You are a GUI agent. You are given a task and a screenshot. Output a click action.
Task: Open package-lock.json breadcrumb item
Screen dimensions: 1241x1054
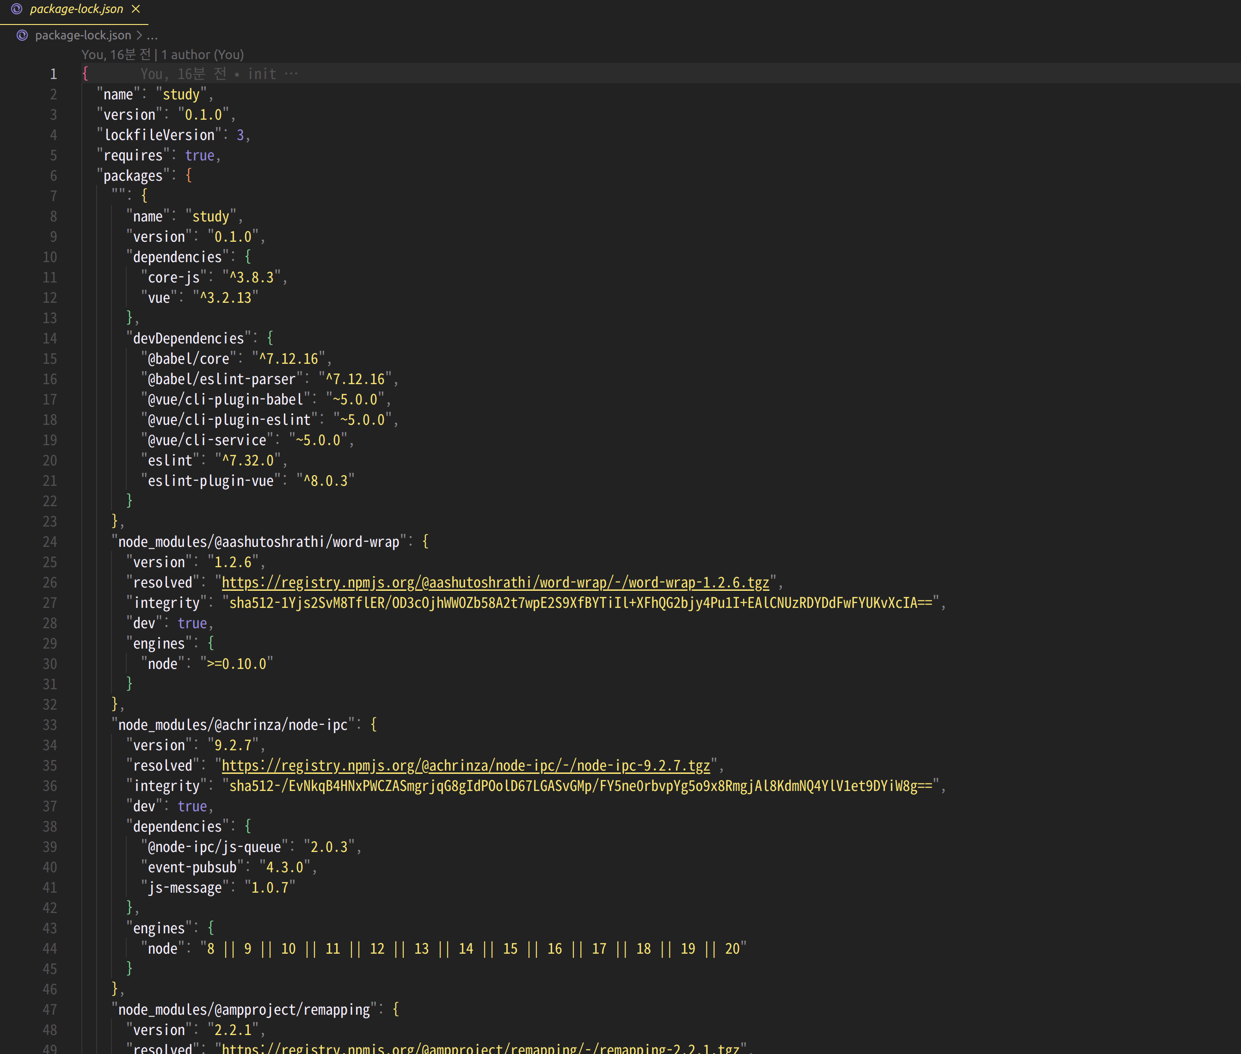[x=82, y=35]
